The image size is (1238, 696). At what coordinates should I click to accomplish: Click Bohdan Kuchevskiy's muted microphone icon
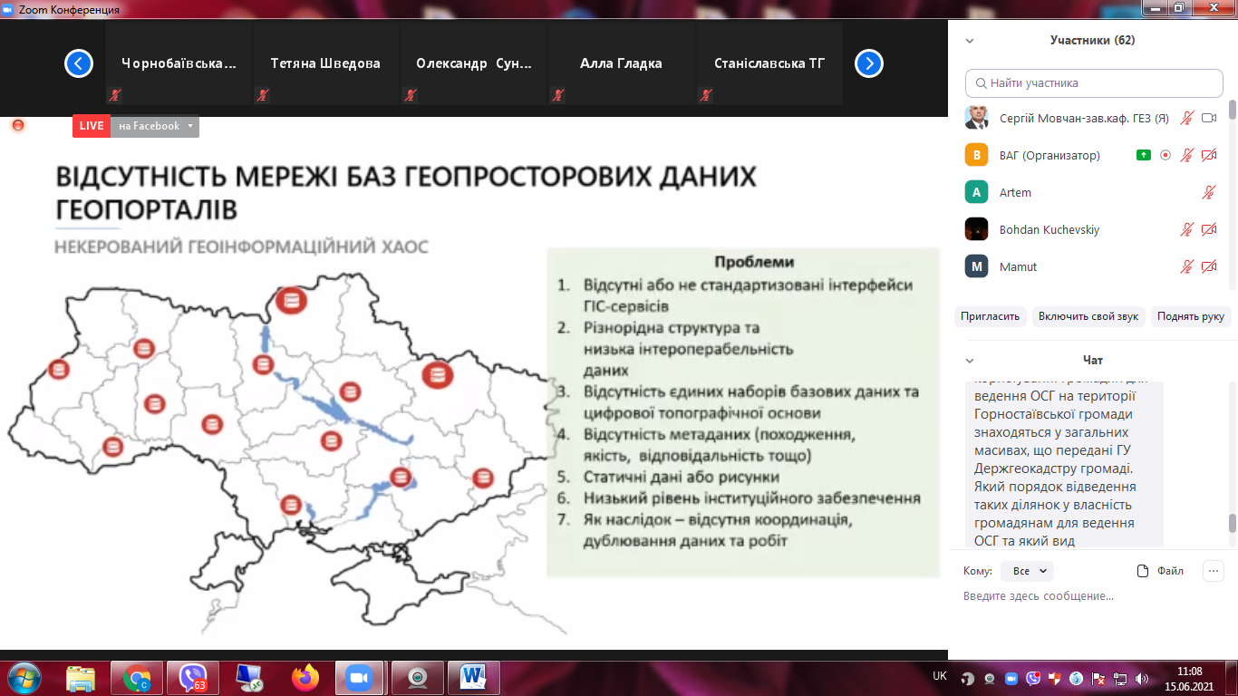[x=1186, y=229]
